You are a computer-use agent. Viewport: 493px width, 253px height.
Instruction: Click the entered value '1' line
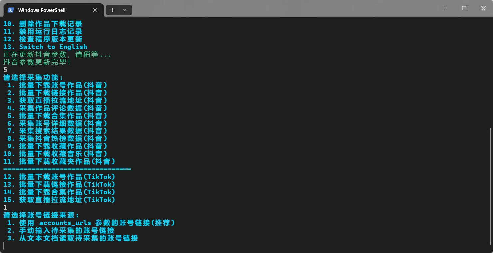5,208
